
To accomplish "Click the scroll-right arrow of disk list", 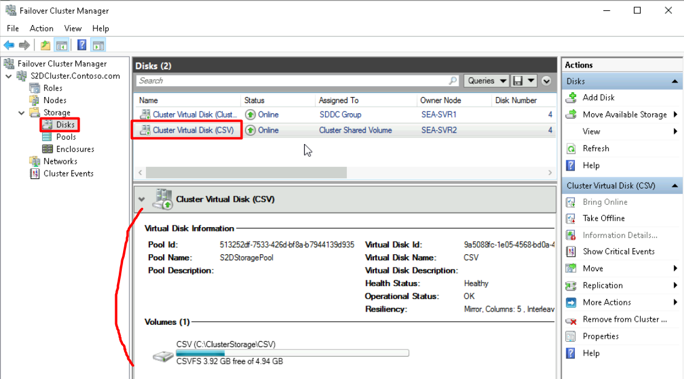I will [549, 172].
